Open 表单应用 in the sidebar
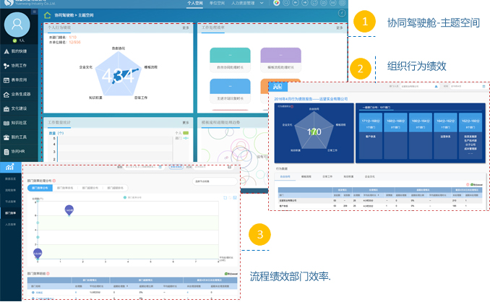 (20, 80)
